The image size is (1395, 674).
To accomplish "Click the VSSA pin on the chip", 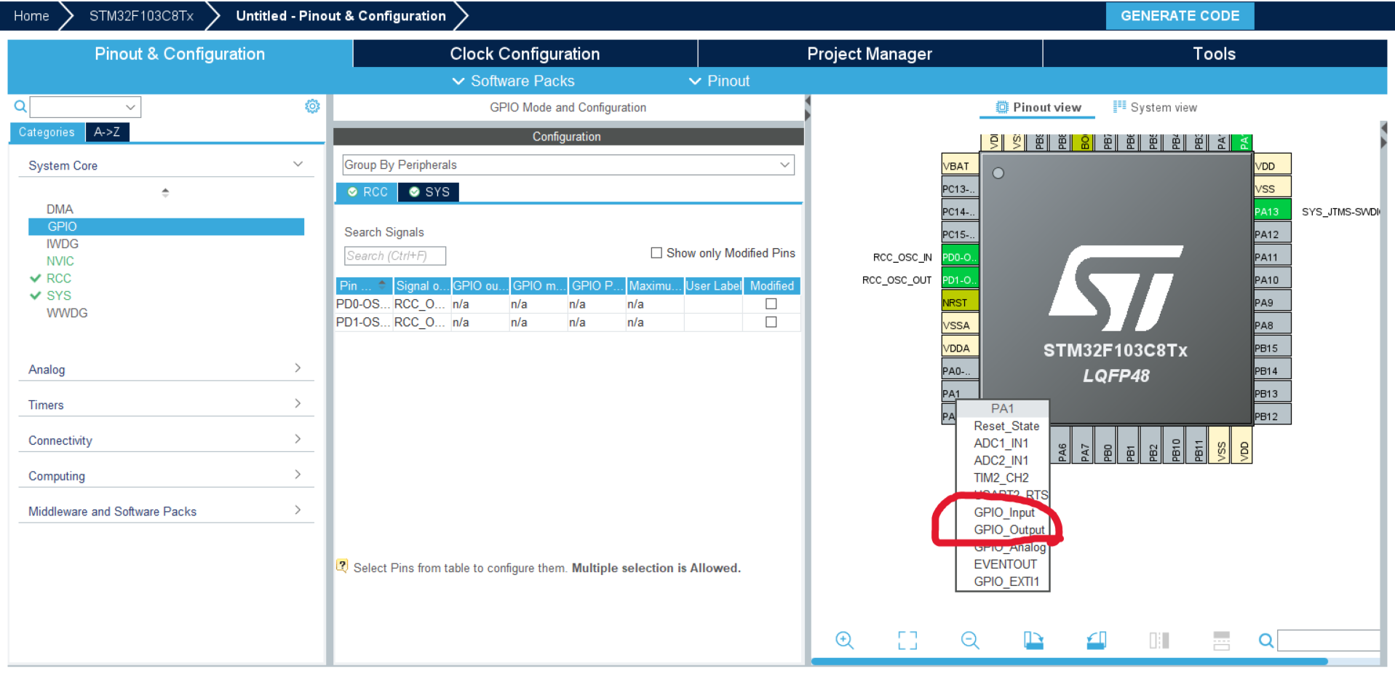I will (x=960, y=325).
